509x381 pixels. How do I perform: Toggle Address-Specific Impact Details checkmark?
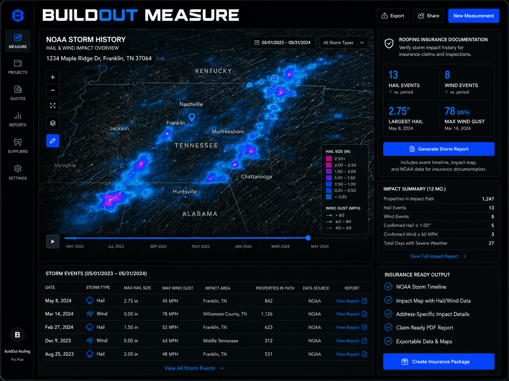pos(388,314)
